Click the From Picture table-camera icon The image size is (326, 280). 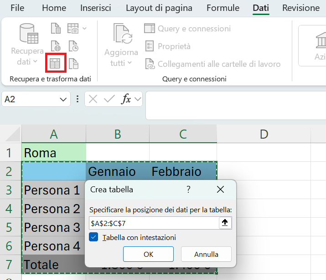click(73, 28)
